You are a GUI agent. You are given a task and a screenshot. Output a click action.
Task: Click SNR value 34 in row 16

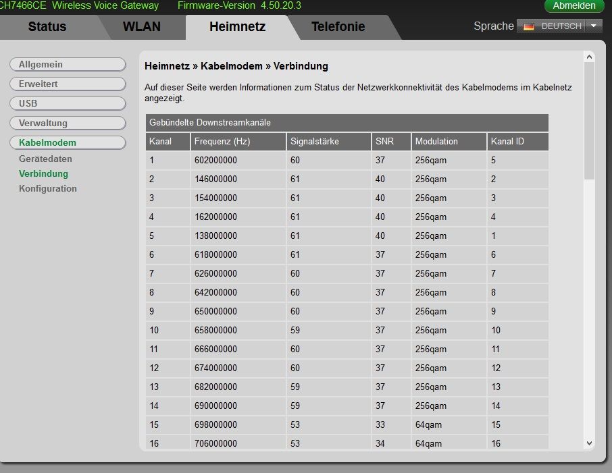[x=380, y=443]
